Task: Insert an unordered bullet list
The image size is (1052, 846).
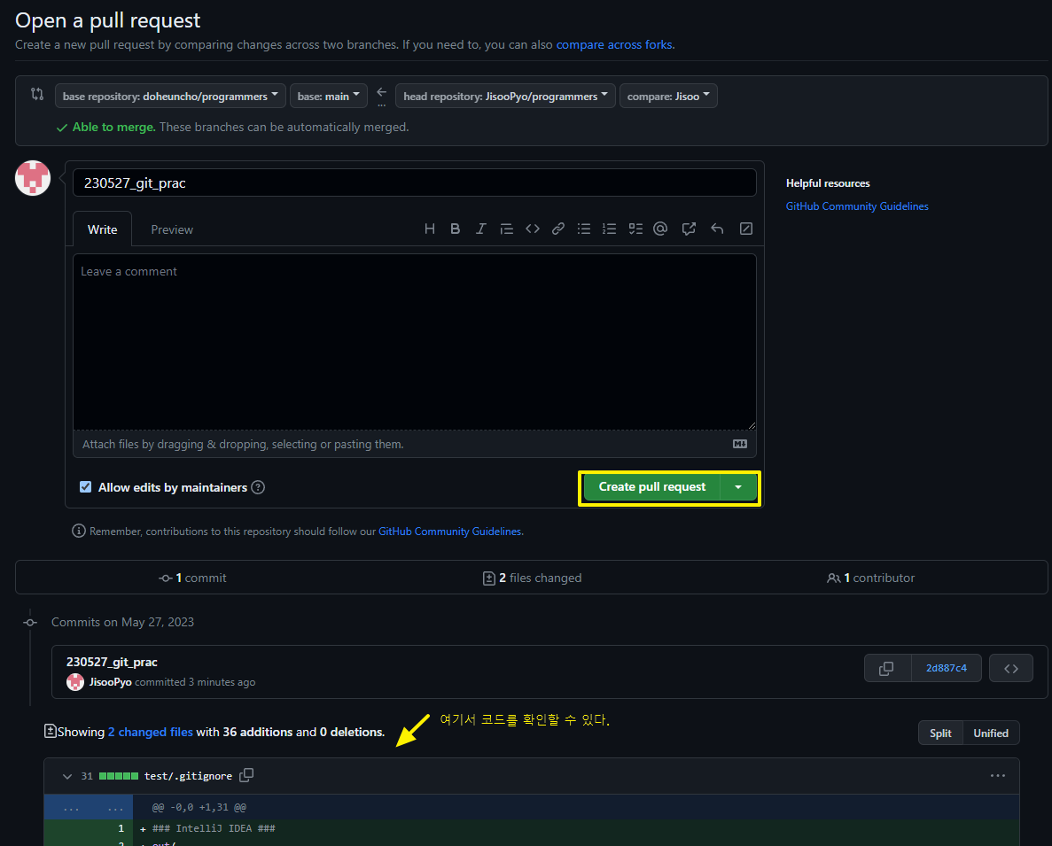Action: point(584,229)
